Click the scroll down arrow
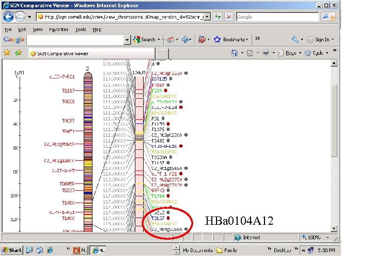This screenshot has width=372, height=279. (x=334, y=228)
